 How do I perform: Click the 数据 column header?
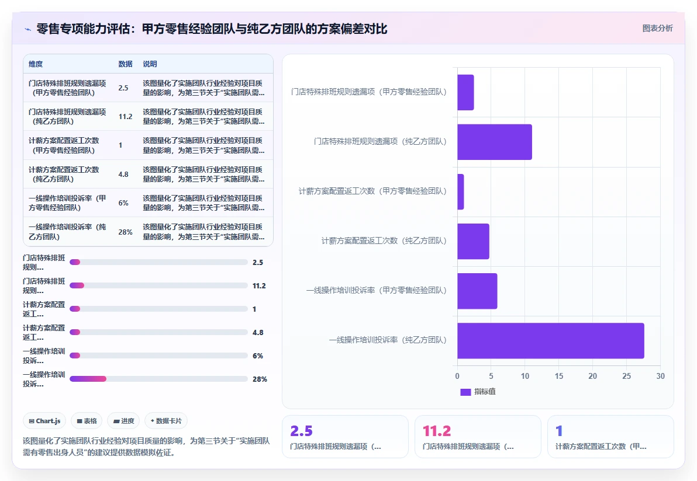(x=125, y=64)
